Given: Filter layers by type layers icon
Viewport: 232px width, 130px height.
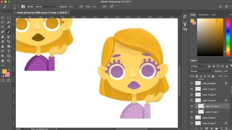Looking at the screenshot, I should click(x=218, y=66).
